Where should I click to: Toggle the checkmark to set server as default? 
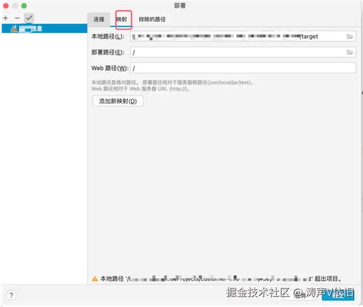[29, 18]
